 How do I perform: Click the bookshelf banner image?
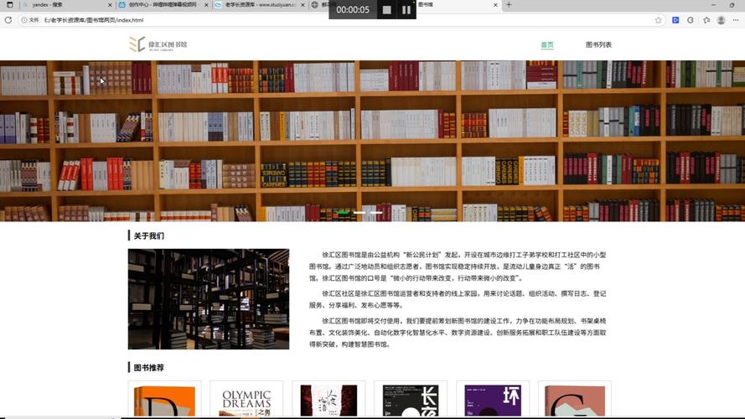(372, 141)
